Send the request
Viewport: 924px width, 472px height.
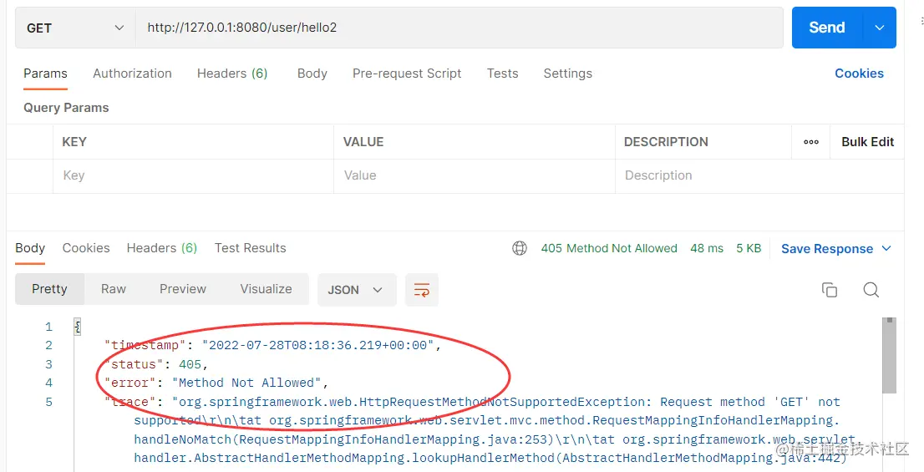click(x=827, y=28)
